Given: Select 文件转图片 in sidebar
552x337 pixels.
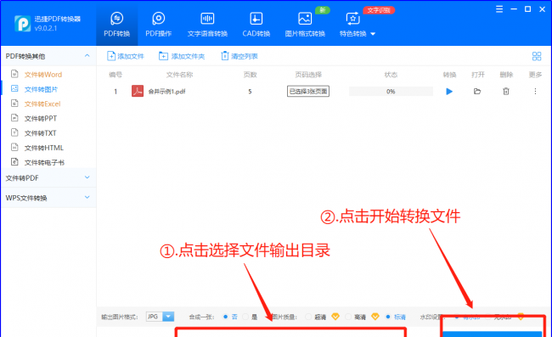Looking at the screenshot, I should click(x=41, y=89).
